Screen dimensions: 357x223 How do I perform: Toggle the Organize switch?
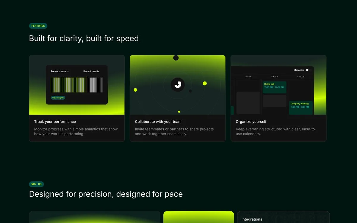309,70
